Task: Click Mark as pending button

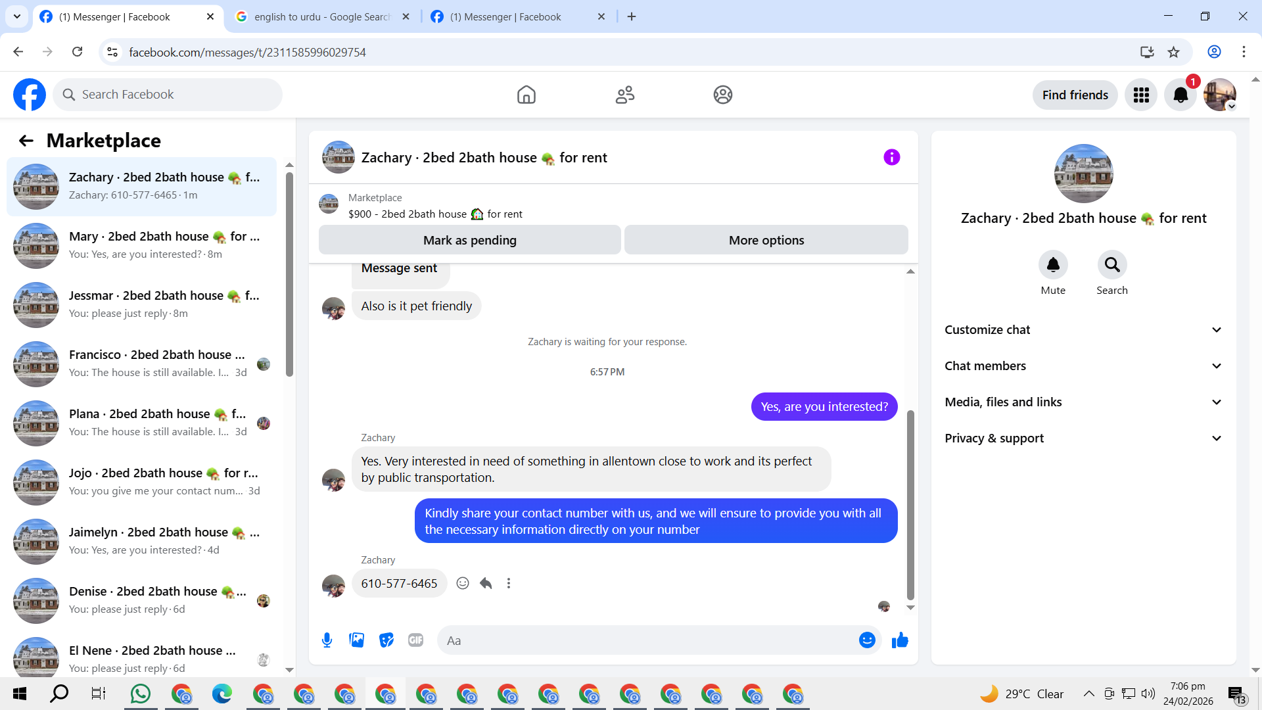Action: coord(469,240)
